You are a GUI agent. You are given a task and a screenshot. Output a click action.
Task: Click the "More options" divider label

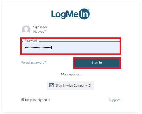point(70,74)
